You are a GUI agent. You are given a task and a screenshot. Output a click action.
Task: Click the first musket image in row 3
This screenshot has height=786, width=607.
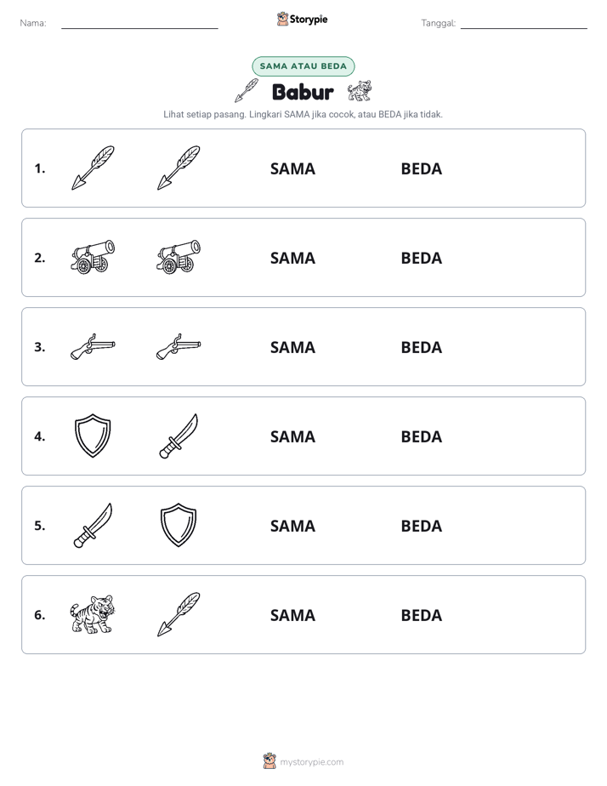[x=93, y=346]
